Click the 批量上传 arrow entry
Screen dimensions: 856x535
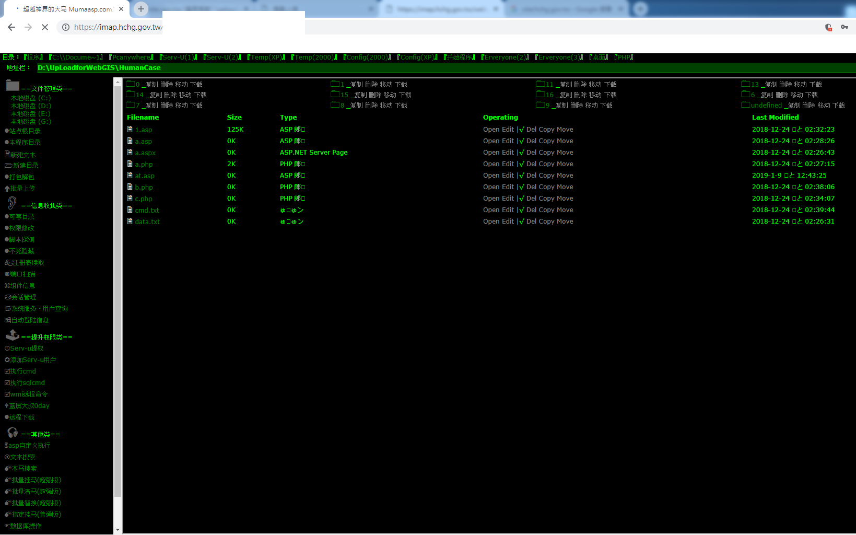tap(20, 188)
